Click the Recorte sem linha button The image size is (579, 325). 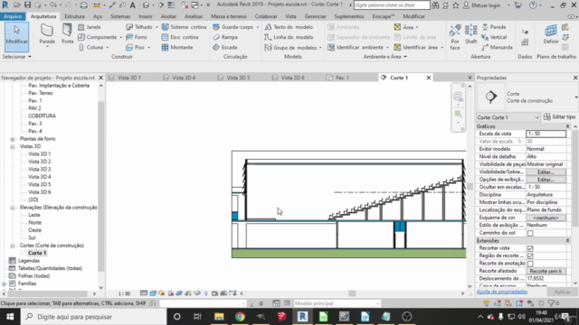click(546, 271)
